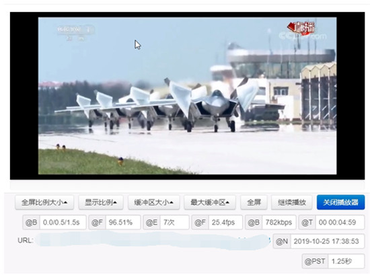Expand the 最大缓冲区 dropdown
Viewport: 370px width, 277px height.
[210, 202]
